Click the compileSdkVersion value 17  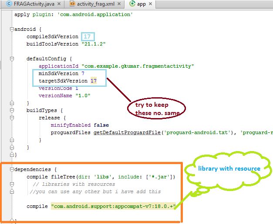(87, 36)
